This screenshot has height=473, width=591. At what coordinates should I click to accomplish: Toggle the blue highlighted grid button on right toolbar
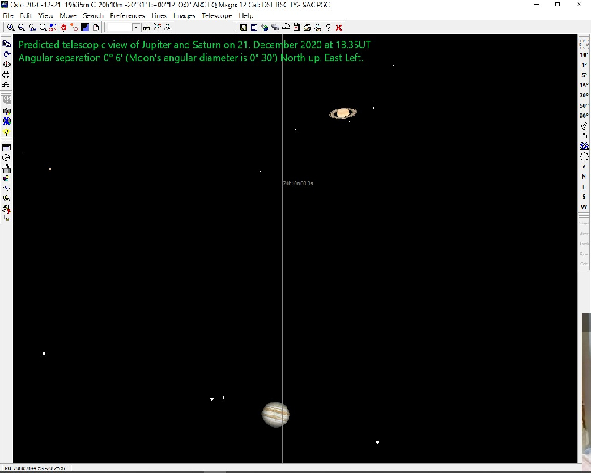click(x=584, y=146)
